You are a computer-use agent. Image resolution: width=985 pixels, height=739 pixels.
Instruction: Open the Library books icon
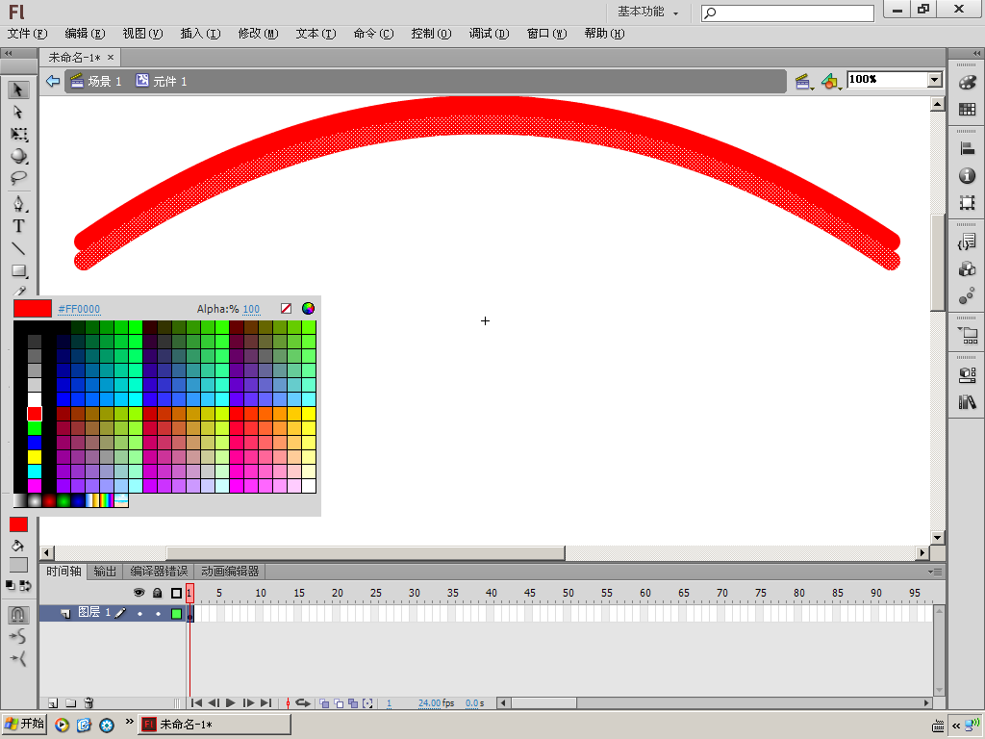(968, 402)
